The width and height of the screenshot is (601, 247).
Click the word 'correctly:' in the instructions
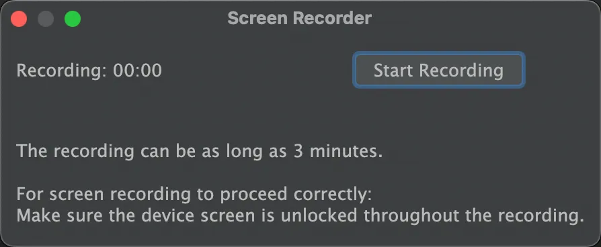pyautogui.click(x=333, y=195)
